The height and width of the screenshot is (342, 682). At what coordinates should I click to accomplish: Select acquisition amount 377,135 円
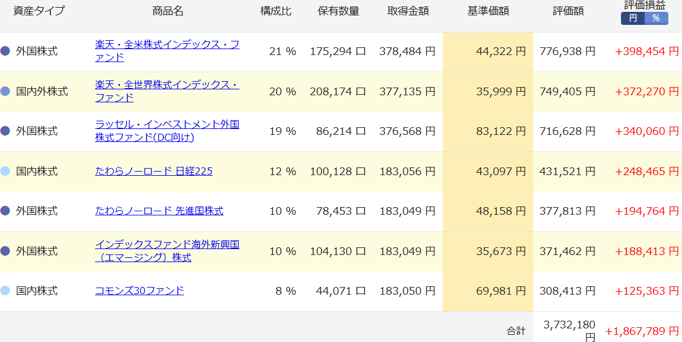pos(407,91)
